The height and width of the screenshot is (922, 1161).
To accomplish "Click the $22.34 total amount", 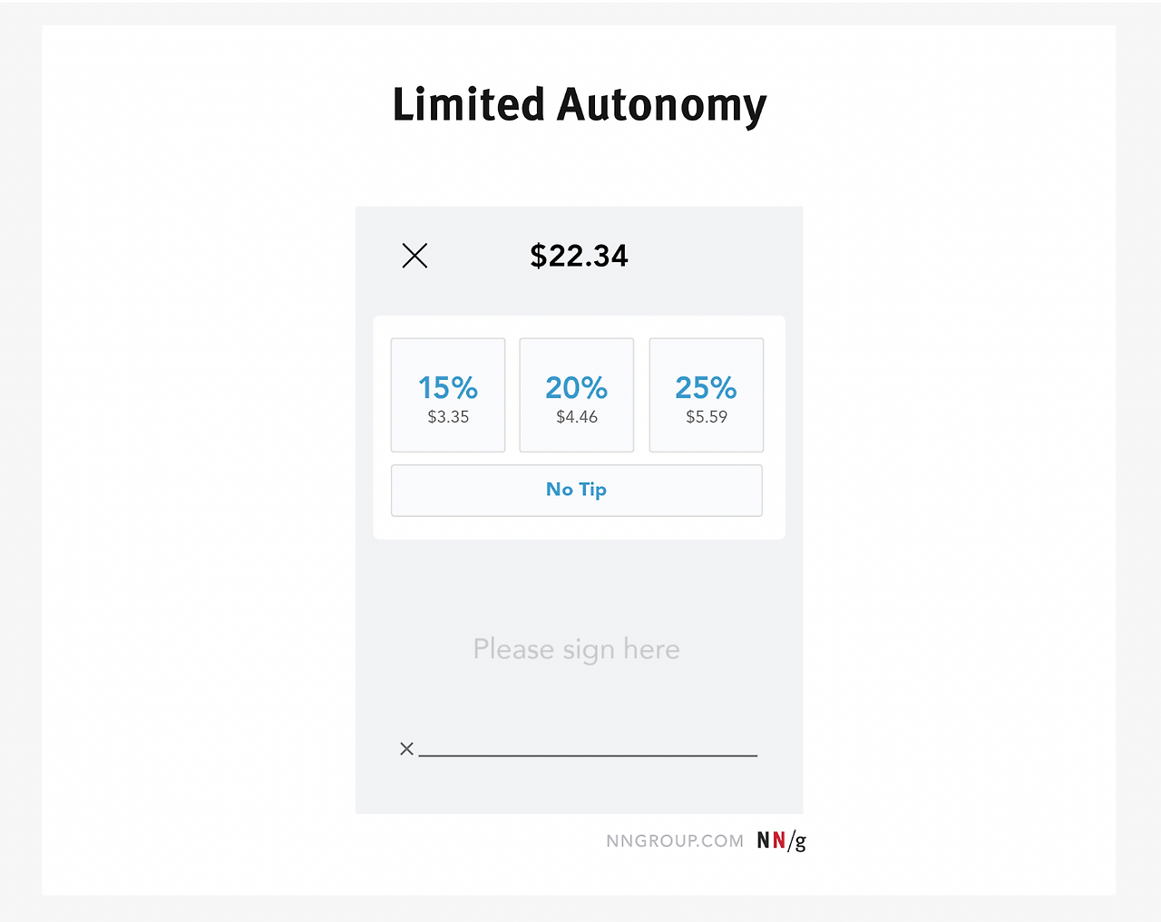I will pos(579,256).
